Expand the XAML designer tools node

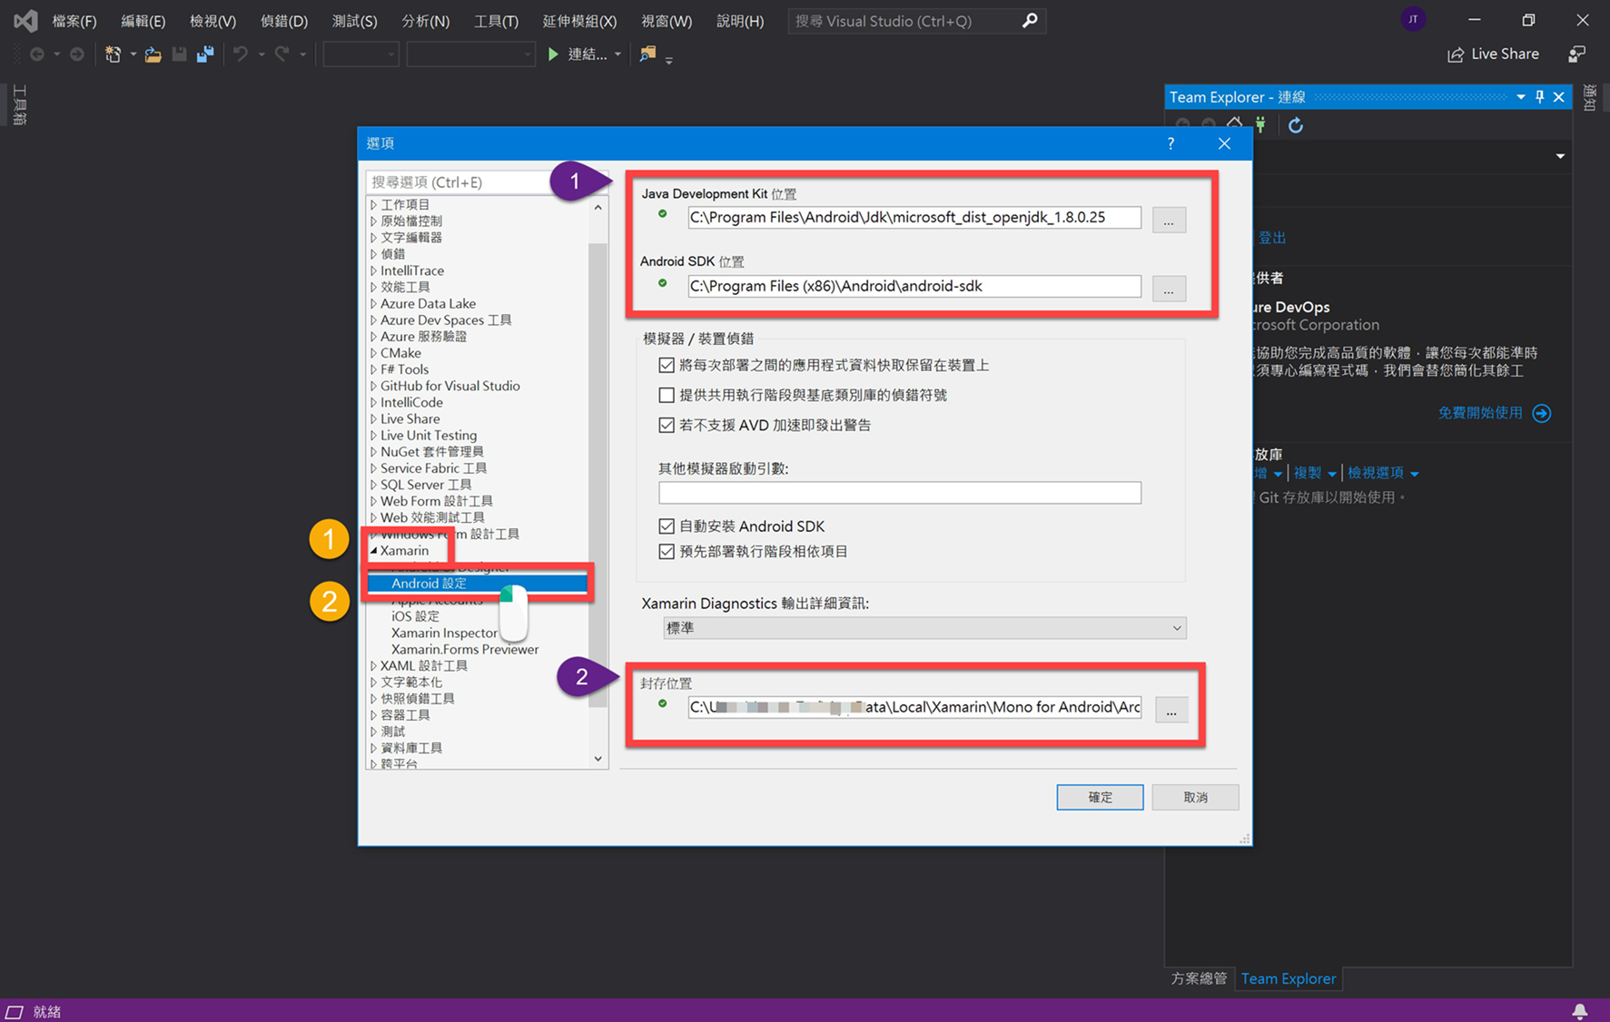373,666
